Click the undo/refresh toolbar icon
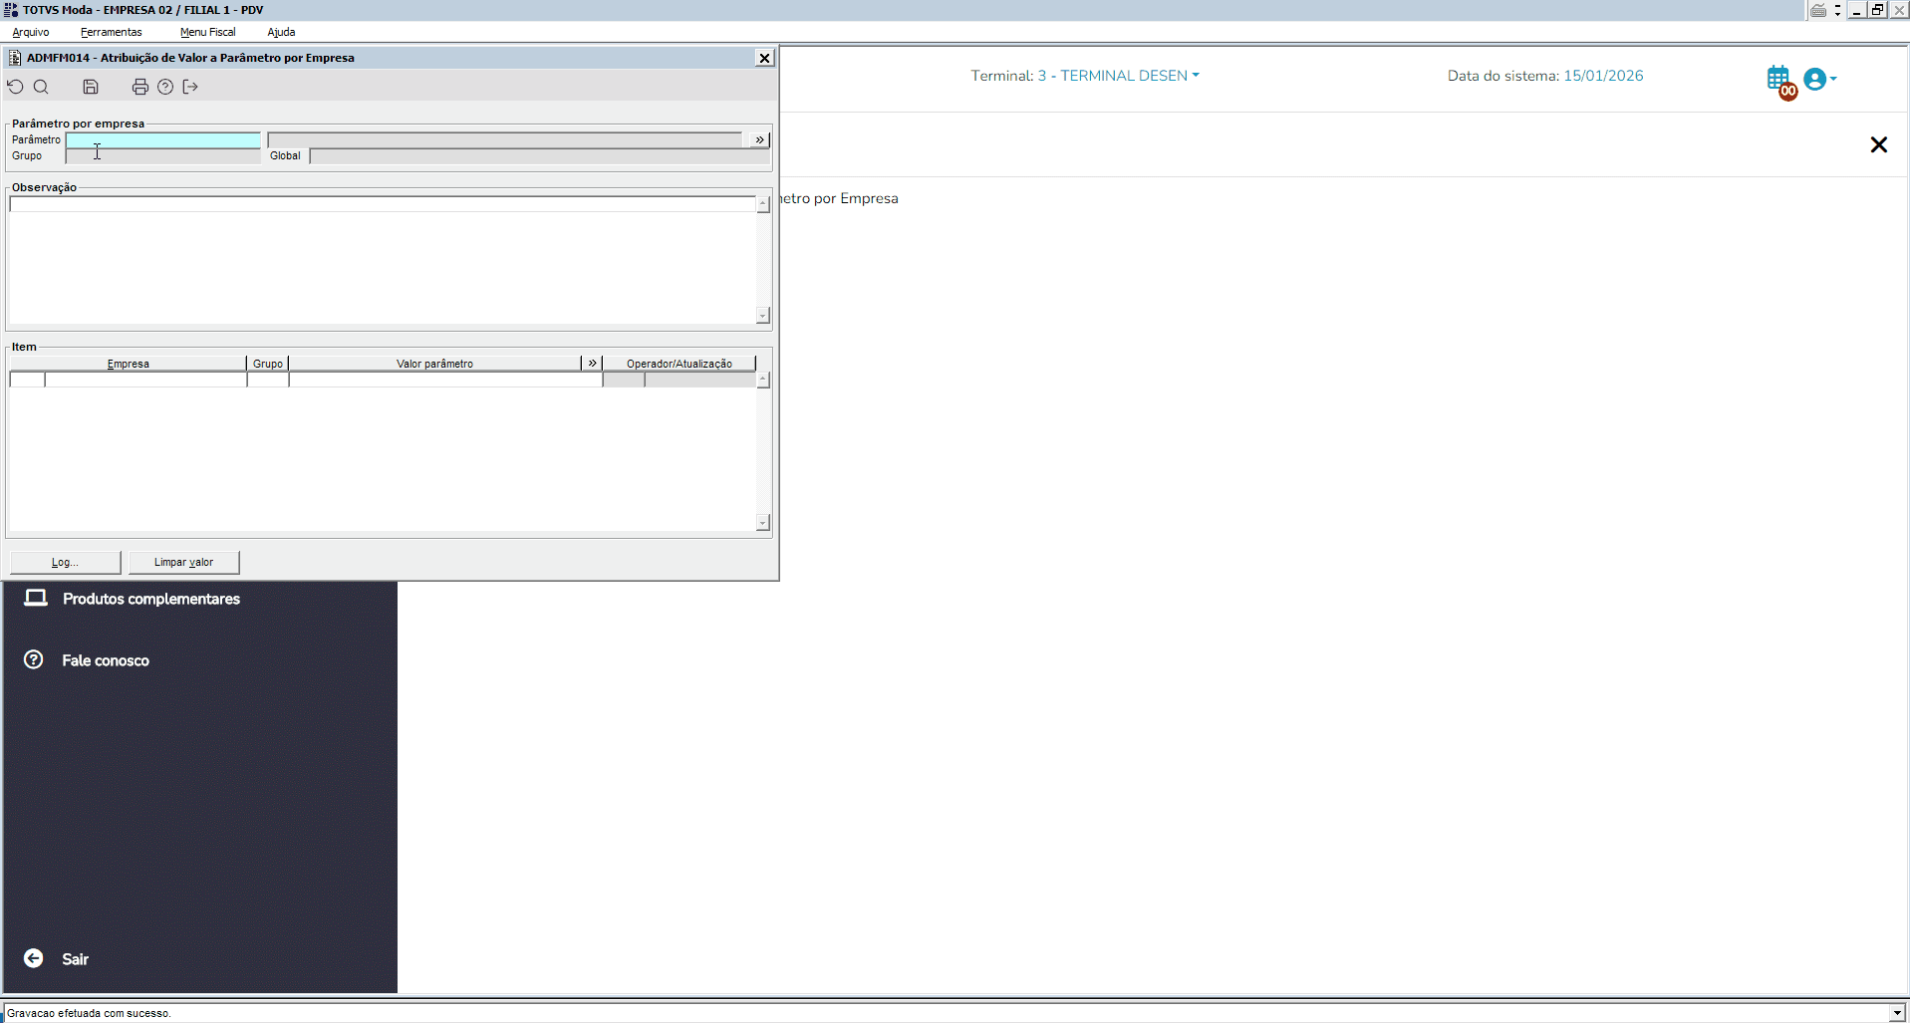 coord(15,87)
